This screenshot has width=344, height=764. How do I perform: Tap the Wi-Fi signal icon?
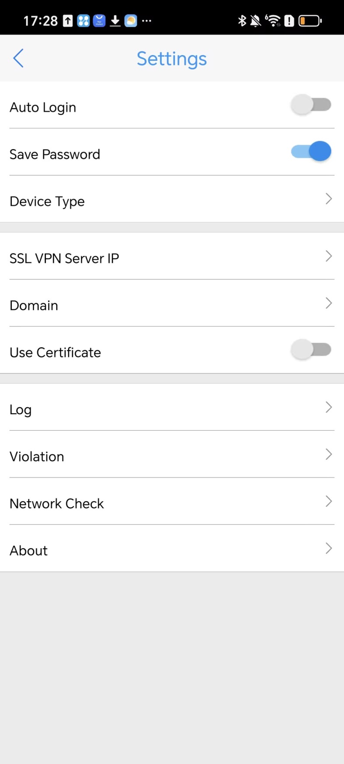tap(273, 21)
